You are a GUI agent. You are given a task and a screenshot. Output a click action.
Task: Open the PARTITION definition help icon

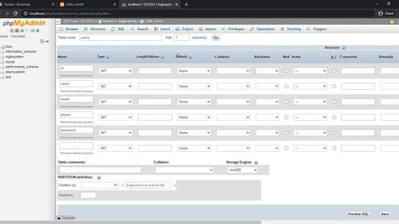[99, 177]
